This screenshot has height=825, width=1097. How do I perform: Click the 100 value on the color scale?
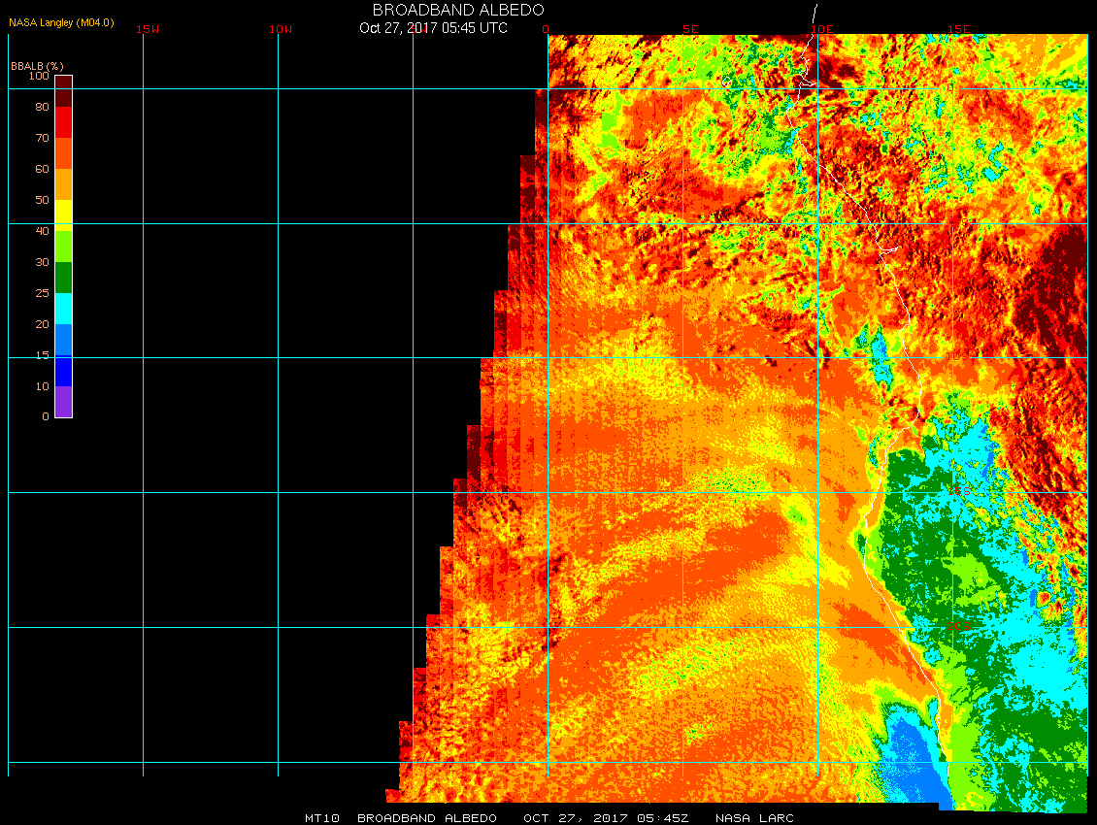tap(39, 76)
